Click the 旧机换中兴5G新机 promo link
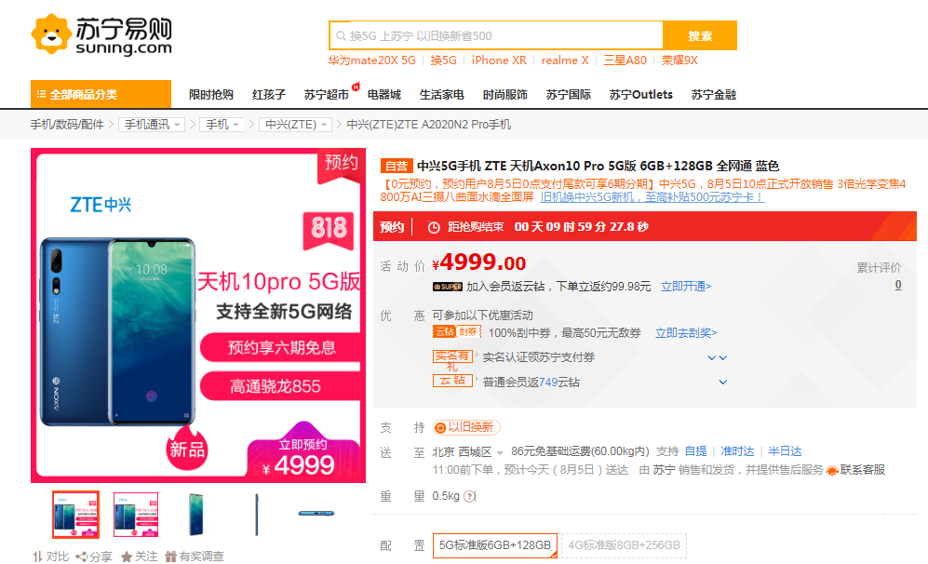The image size is (928, 564). [x=652, y=197]
